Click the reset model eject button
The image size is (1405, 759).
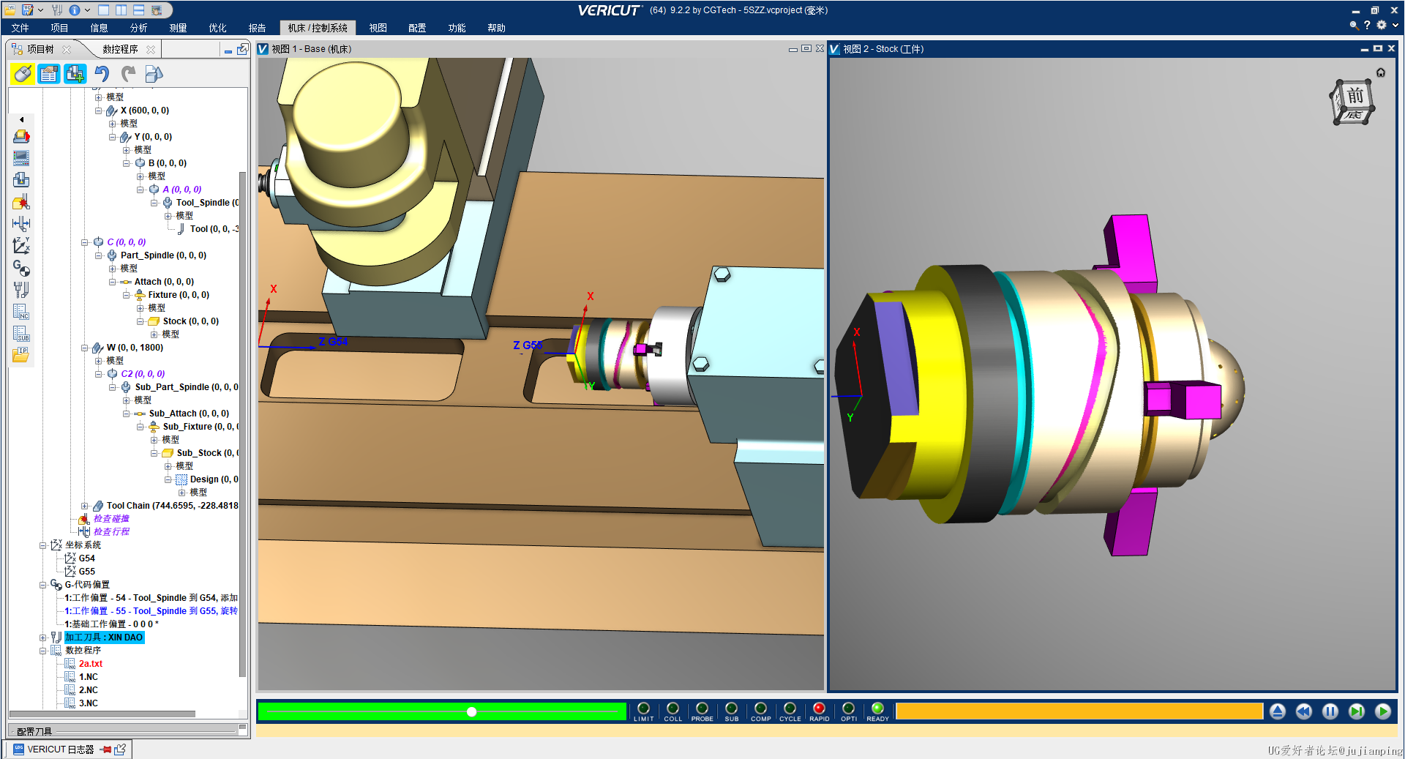pos(1278,711)
